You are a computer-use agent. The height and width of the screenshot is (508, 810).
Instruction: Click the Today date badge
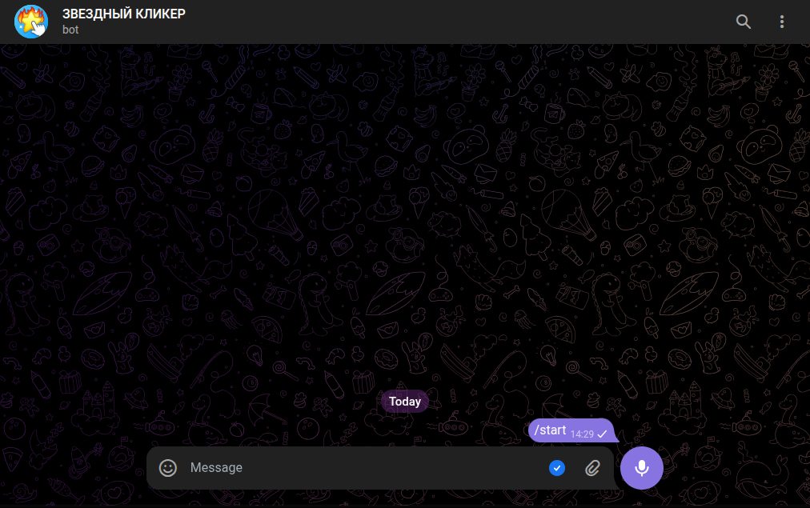[405, 401]
